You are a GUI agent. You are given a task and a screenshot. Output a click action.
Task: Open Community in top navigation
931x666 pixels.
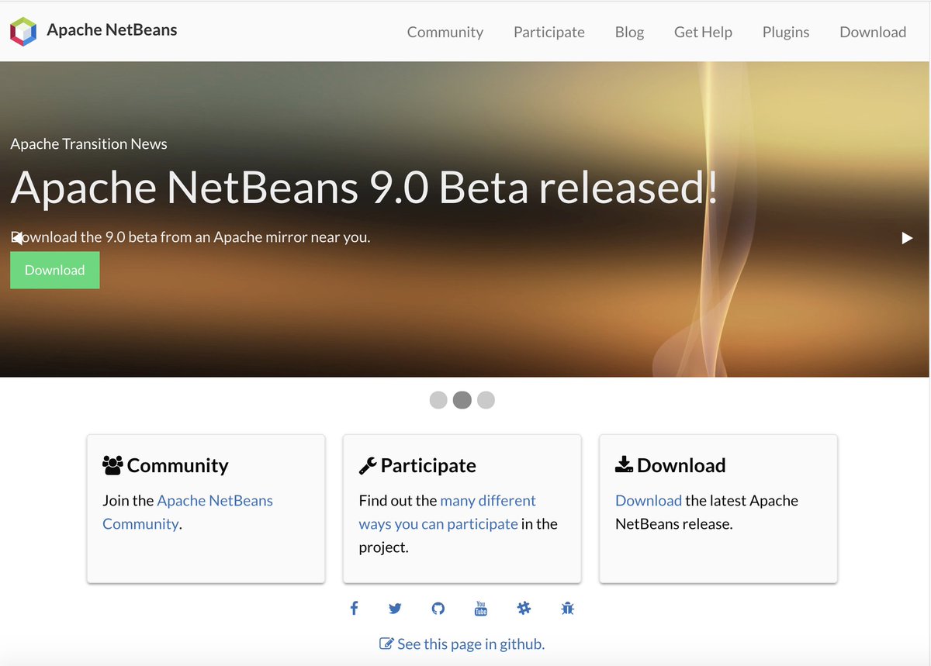click(445, 32)
